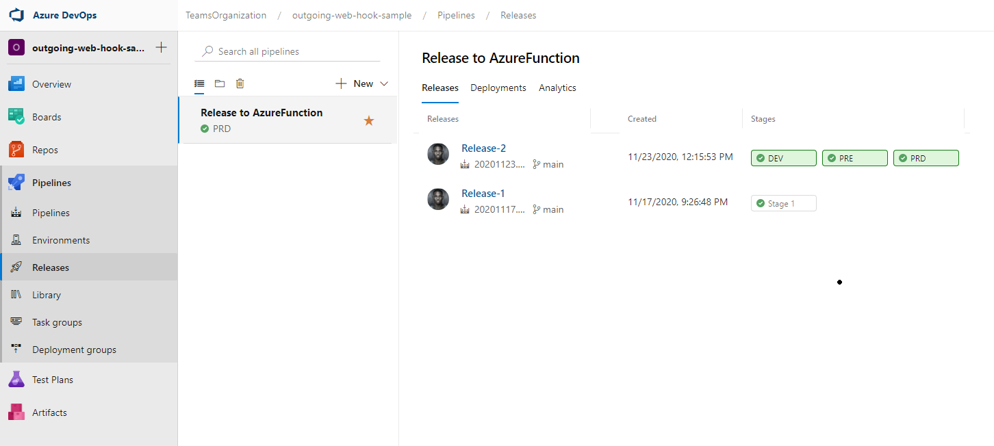
Task: Open the Analytics tab
Action: (557, 88)
